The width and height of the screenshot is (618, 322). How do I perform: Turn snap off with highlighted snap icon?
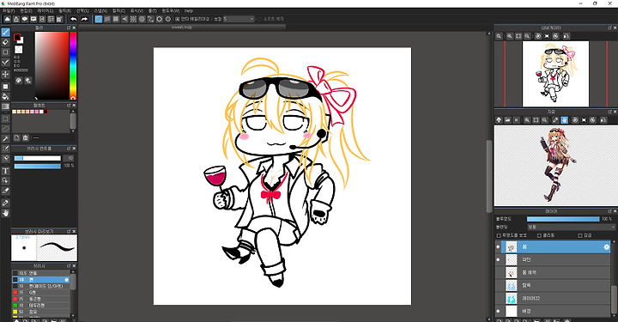click(x=99, y=19)
